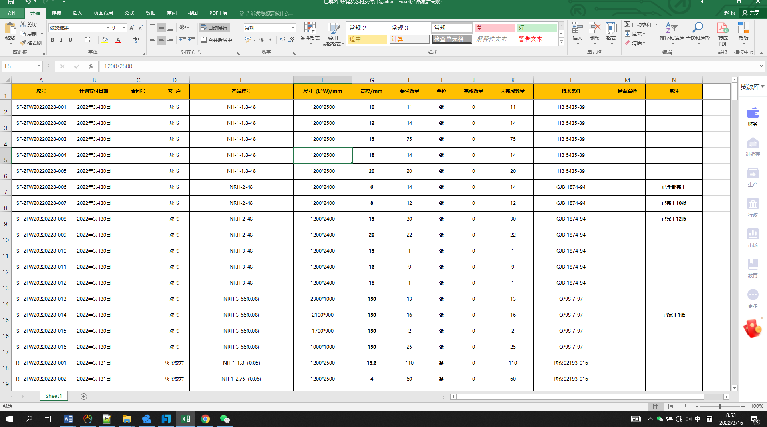Click Insert Function fx icon

(91, 66)
